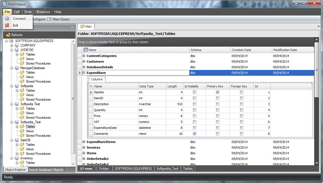Screen dimensions: 323x183
Task: Click the SOFTPEDIA\SQLEXPRESS server icon
Action: tap(11, 41)
